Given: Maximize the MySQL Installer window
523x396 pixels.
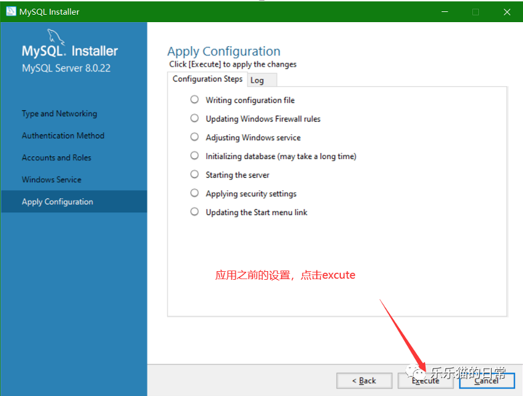Looking at the screenshot, I should pyautogui.click(x=476, y=12).
